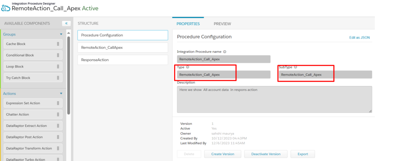Click the scrollbar up arrow in components panel
The width and height of the screenshot is (400, 161).
[x=68, y=33]
